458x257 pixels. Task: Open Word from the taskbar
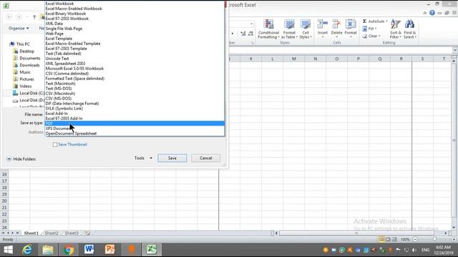[89, 250]
